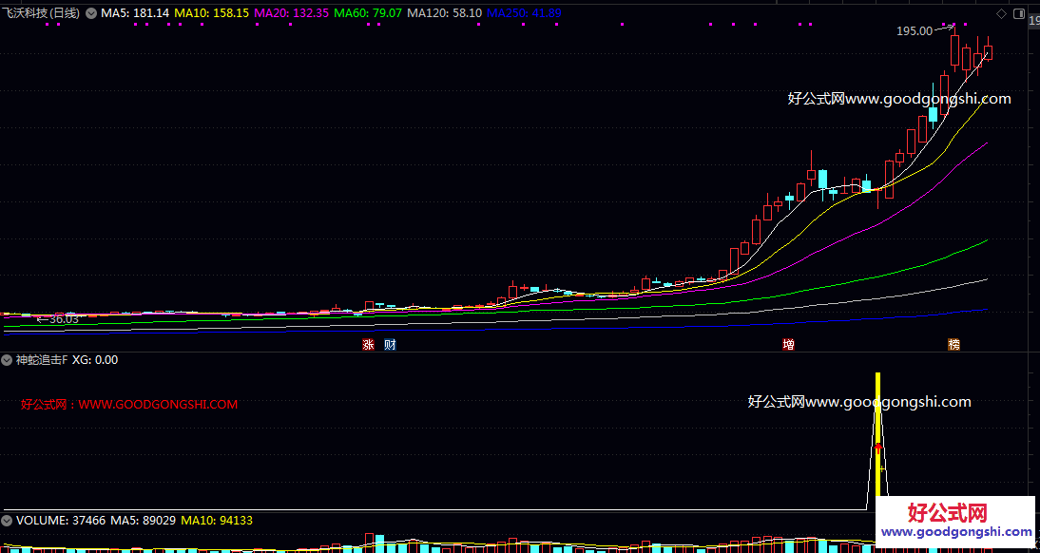Open dropdown next to 飞沃科技(日线)
This screenshot has width=1040, height=553.
click(91, 13)
